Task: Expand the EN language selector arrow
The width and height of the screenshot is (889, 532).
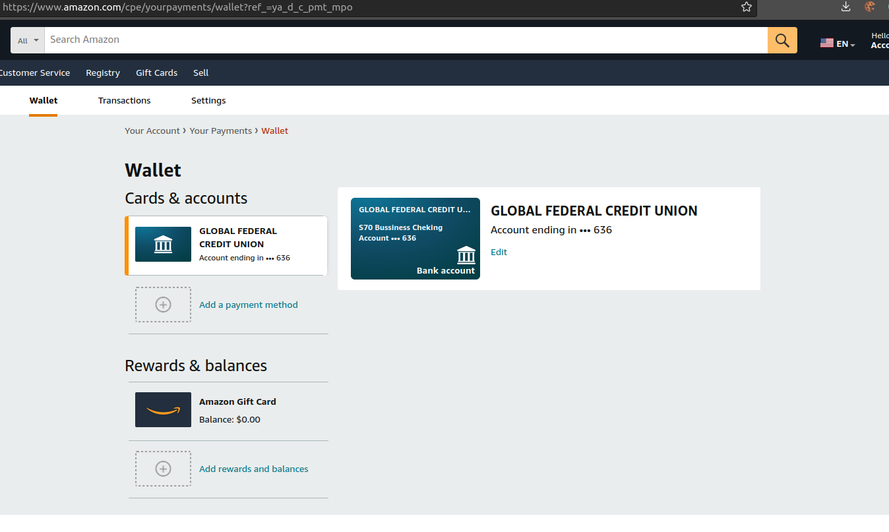Action: 853,45
